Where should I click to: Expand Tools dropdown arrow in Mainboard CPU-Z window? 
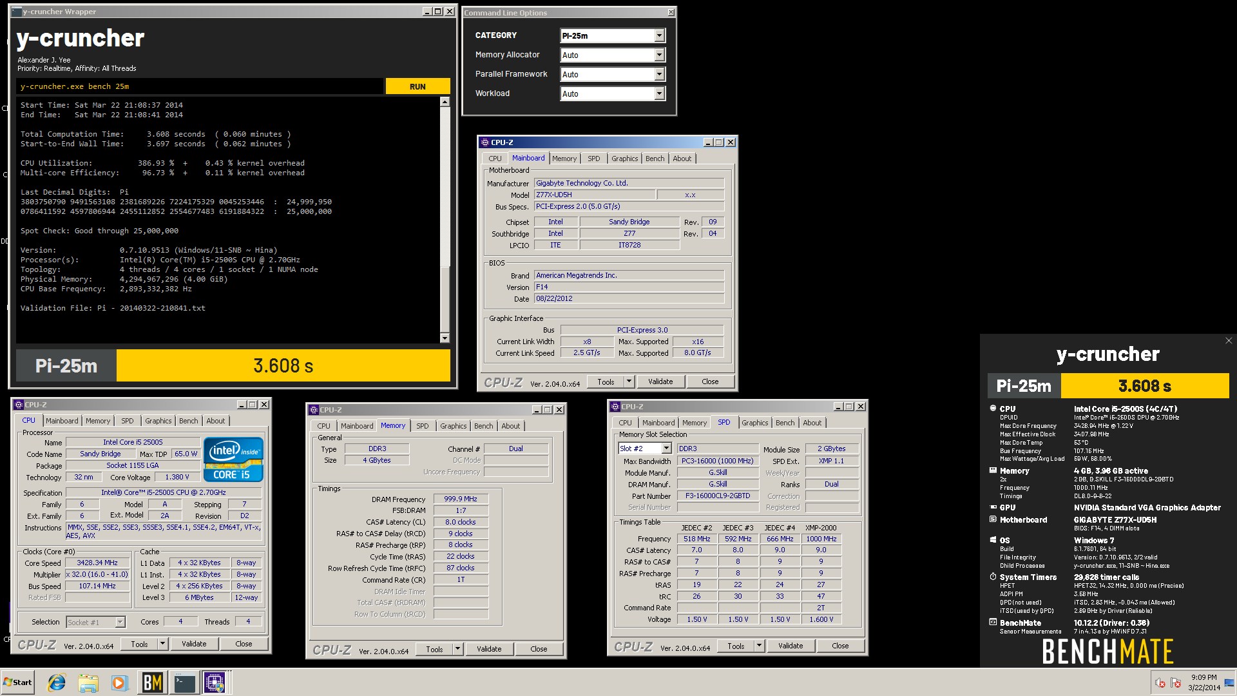coord(629,382)
